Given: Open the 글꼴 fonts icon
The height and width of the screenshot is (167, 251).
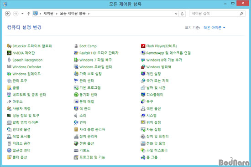Looking at the screenshot, I should 9,88.
